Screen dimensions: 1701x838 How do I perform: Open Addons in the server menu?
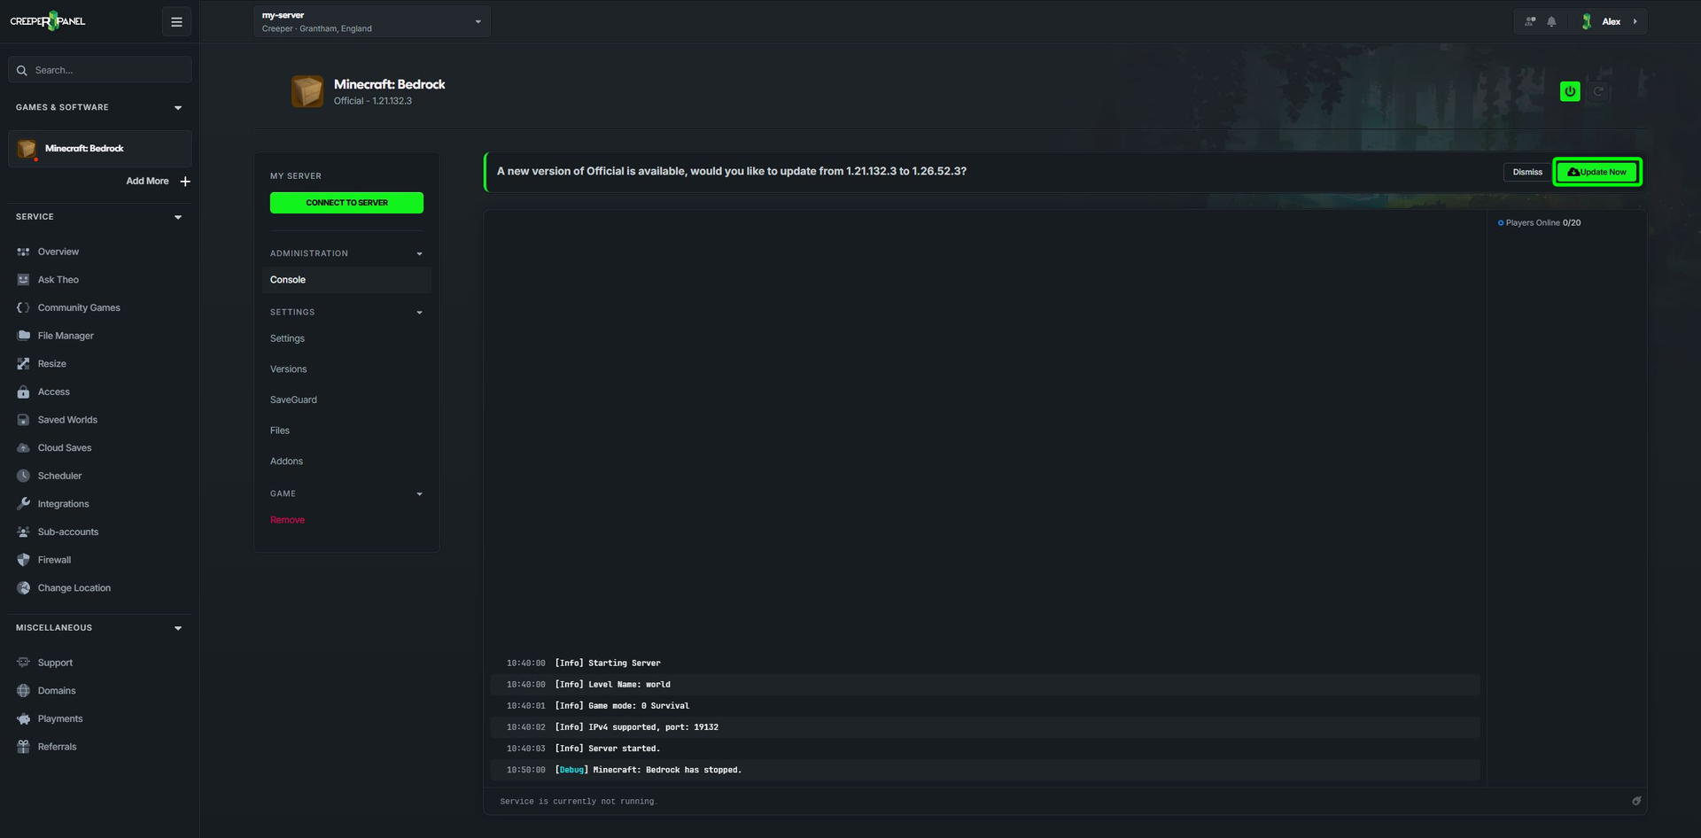pos(286,462)
